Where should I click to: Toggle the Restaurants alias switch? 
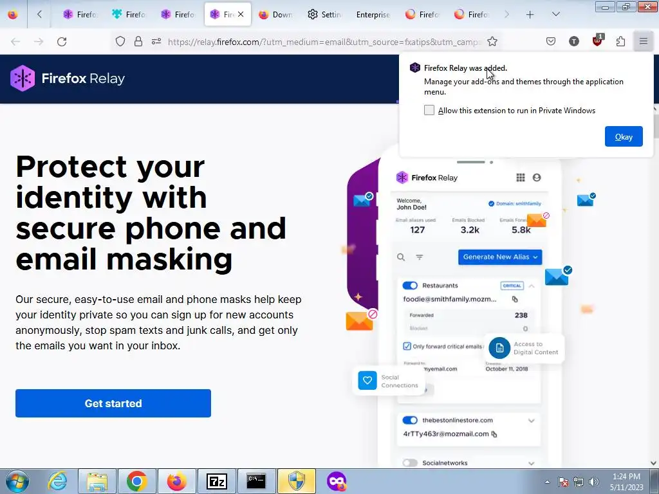tap(410, 286)
